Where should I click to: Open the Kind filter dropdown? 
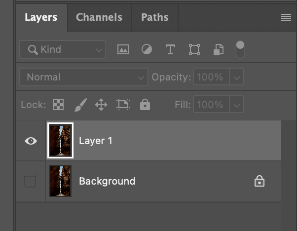[63, 49]
